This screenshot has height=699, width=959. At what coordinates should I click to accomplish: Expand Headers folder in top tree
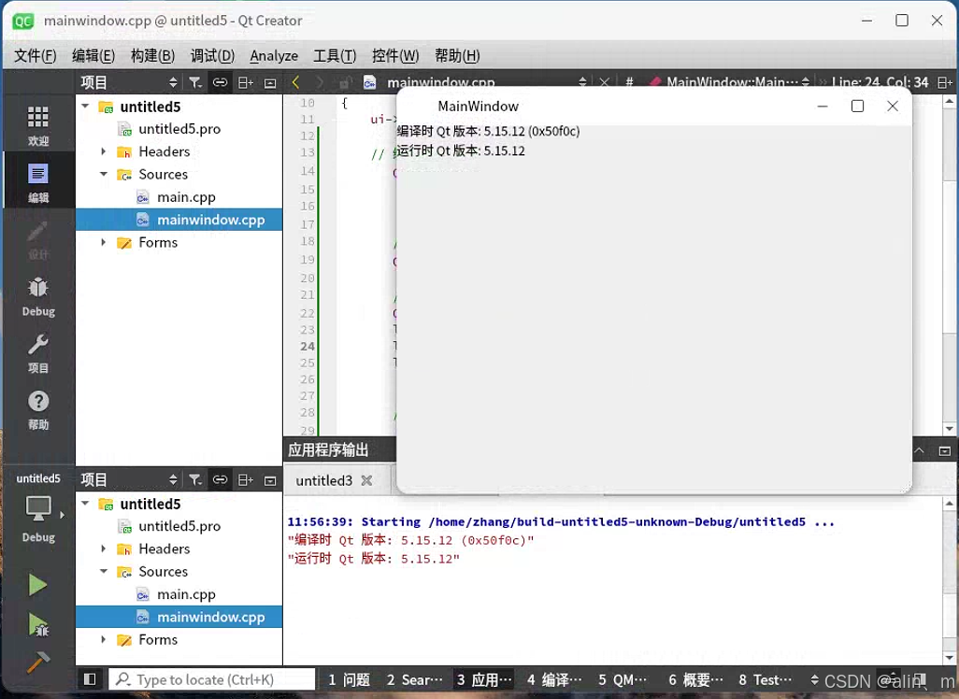tap(104, 151)
